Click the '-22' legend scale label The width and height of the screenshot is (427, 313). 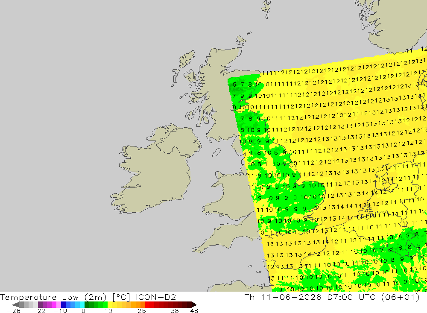[39, 311]
